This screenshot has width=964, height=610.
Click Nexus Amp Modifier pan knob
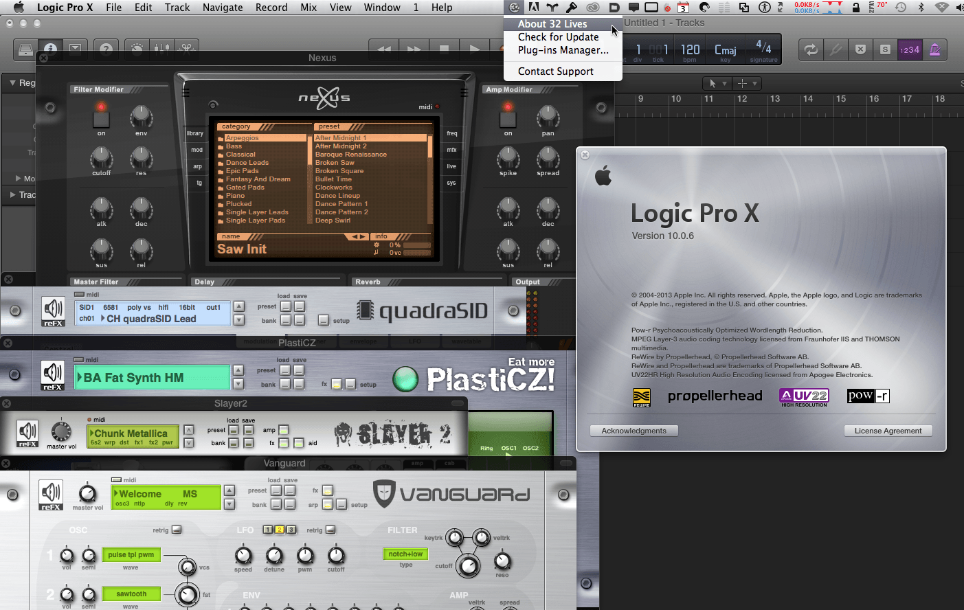tap(548, 117)
